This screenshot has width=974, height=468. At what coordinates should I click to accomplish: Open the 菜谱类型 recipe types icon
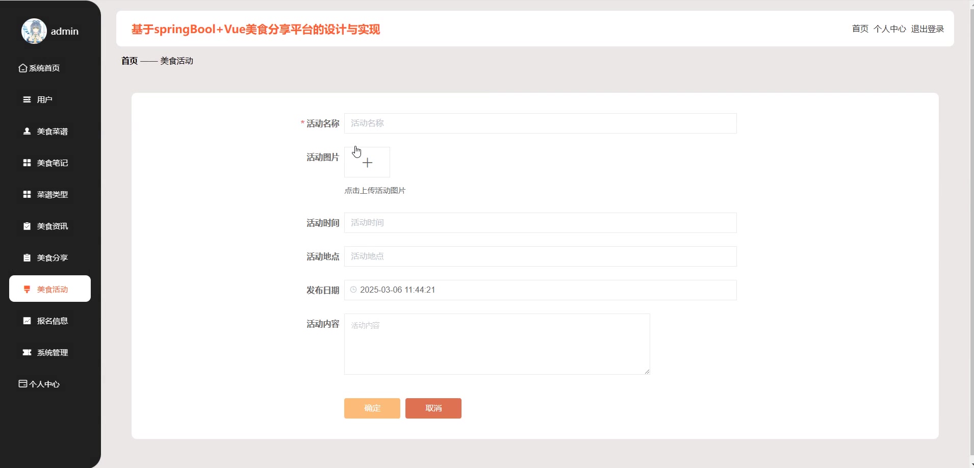[x=27, y=194]
